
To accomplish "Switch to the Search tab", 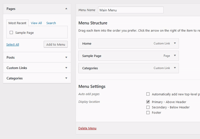I will (51, 23).
